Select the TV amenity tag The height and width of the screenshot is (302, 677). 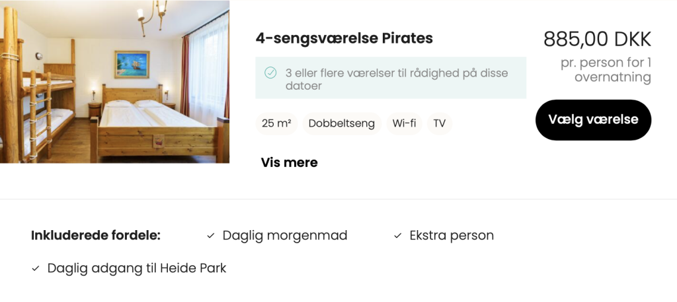coord(440,123)
